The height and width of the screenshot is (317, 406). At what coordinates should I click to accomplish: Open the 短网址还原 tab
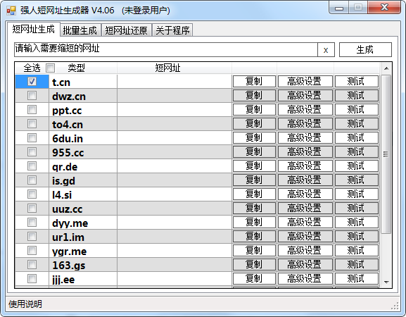click(x=126, y=30)
